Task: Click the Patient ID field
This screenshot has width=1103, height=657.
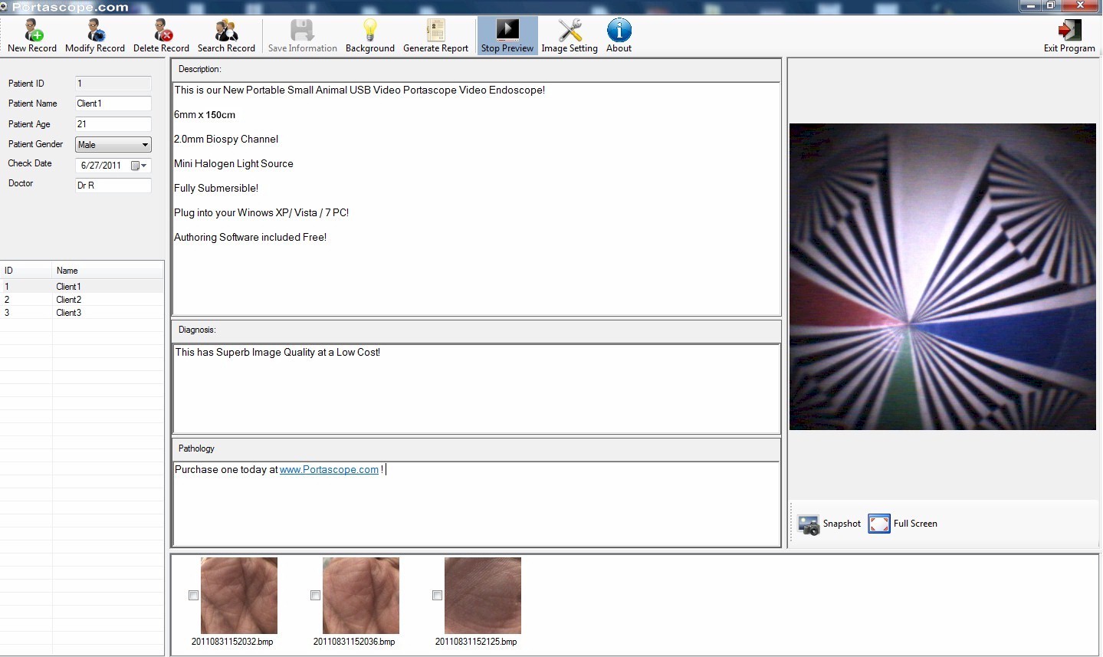Action: 113,84
